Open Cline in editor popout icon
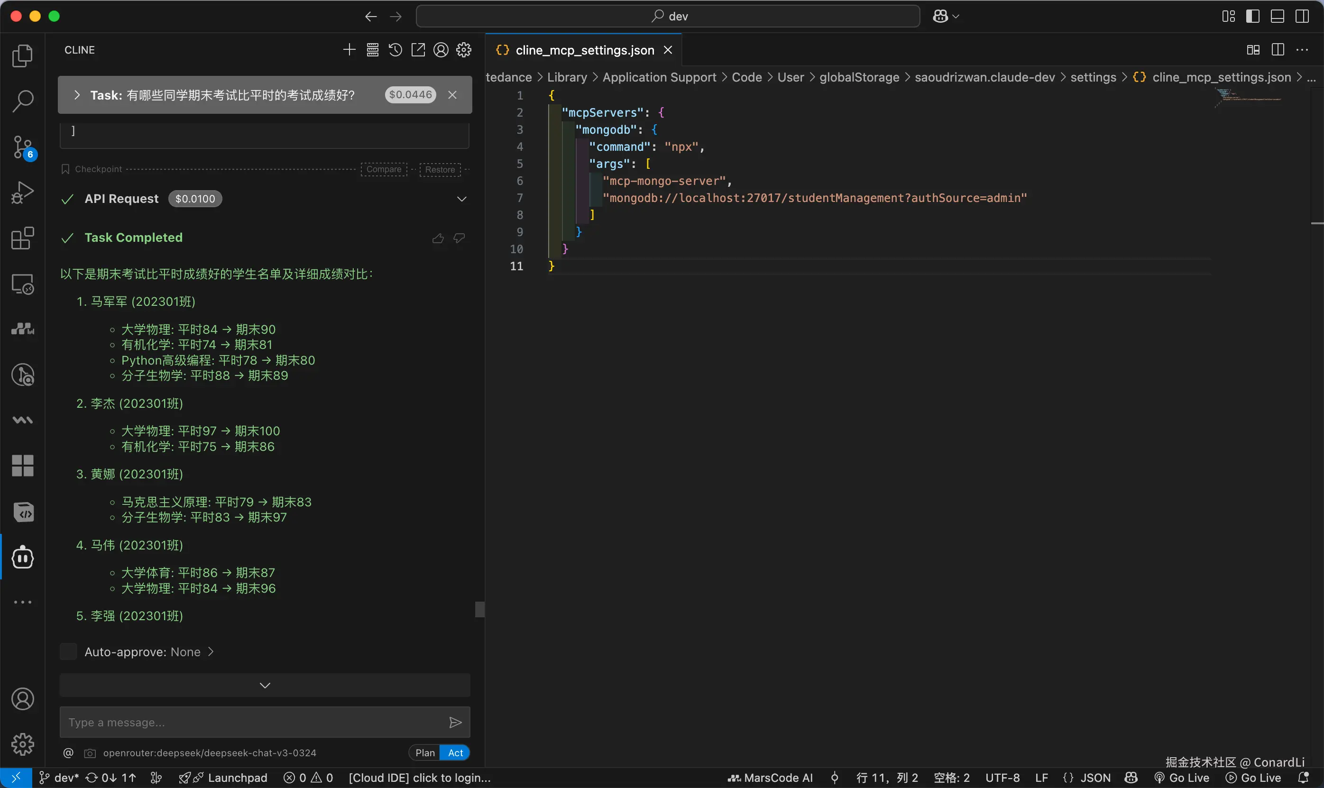The image size is (1324, 788). pos(418,50)
